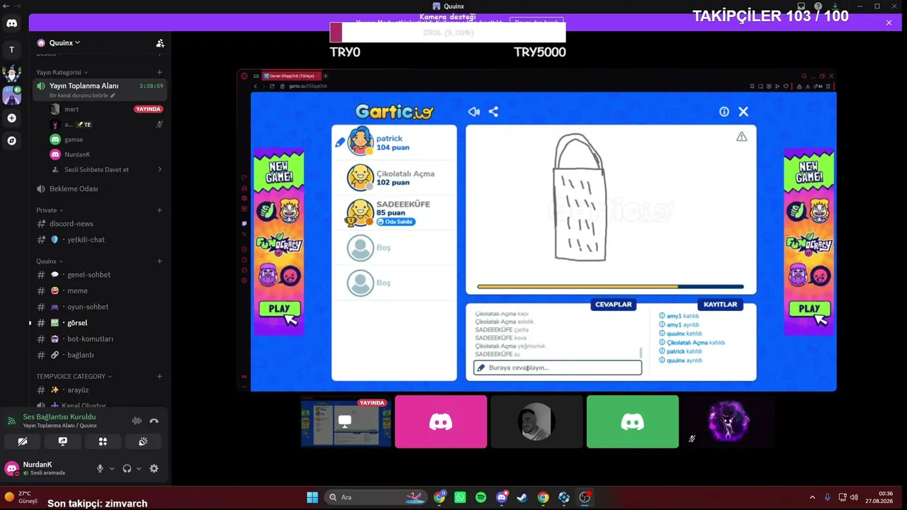The width and height of the screenshot is (907, 510).
Task: Mute the Discord microphone
Action: click(x=100, y=468)
